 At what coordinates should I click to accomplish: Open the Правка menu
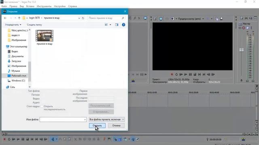[x=13, y=6]
